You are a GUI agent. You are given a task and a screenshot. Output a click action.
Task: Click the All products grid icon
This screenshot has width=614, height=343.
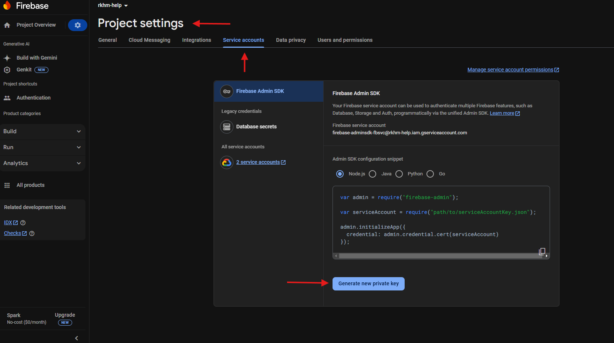point(7,185)
